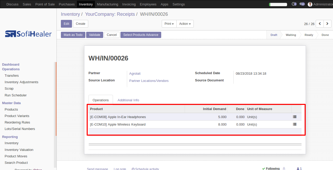Open Lots/Serial Numbers in sidebar
Image resolution: width=333 pixels, height=170 pixels.
20,129
